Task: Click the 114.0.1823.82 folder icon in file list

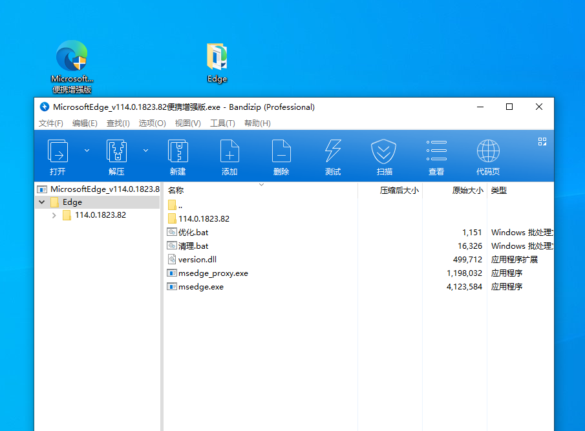Action: pyautogui.click(x=172, y=218)
